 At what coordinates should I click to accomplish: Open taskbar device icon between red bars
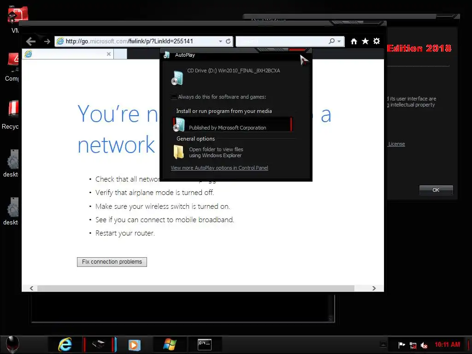tap(99, 344)
